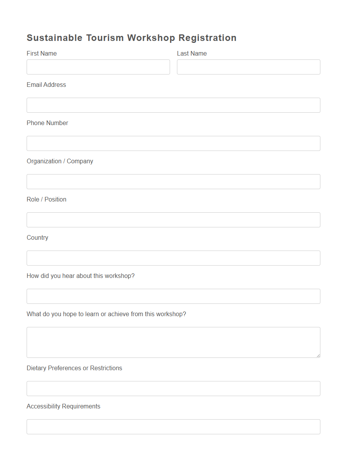
Task: Select the Country input field
Action: click(173, 258)
